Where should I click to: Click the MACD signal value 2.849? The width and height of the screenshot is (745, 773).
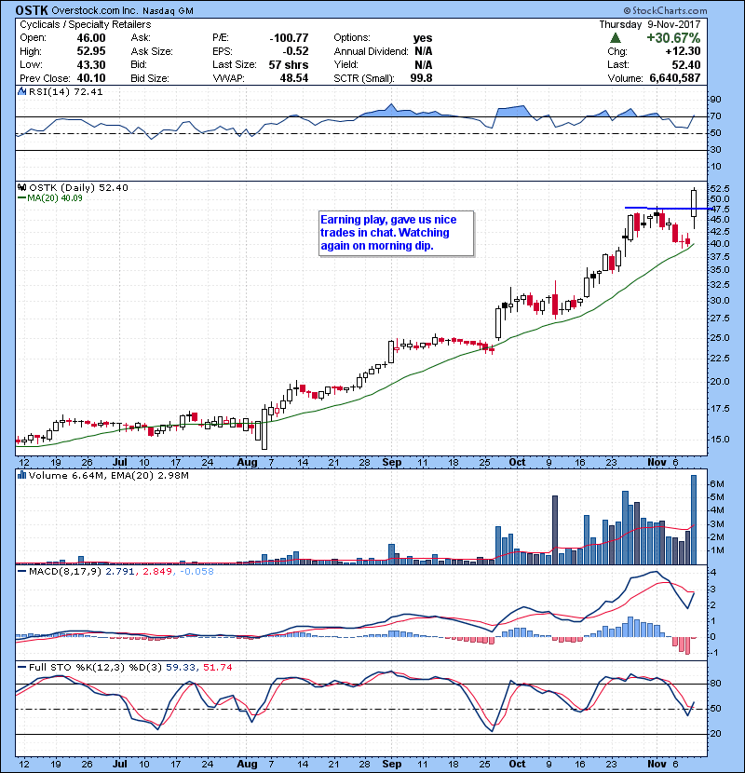click(157, 572)
